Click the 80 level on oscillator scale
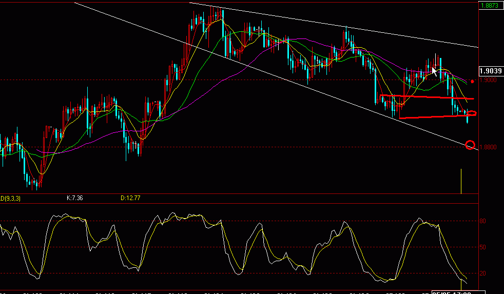 (482, 221)
